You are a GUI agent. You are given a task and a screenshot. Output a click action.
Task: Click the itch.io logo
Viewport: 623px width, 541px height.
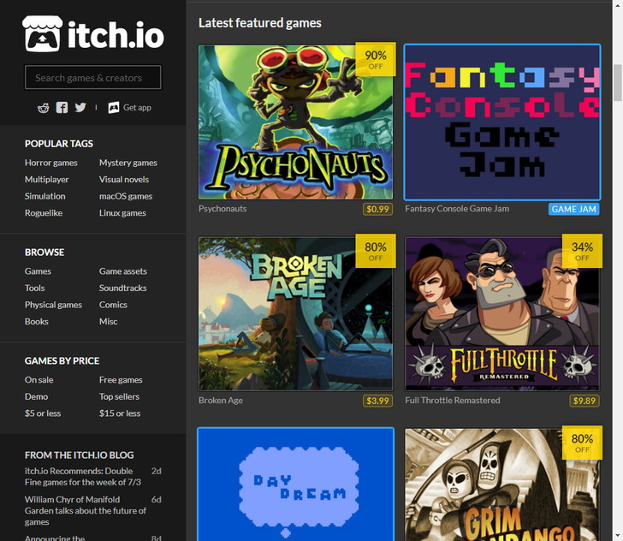92,34
